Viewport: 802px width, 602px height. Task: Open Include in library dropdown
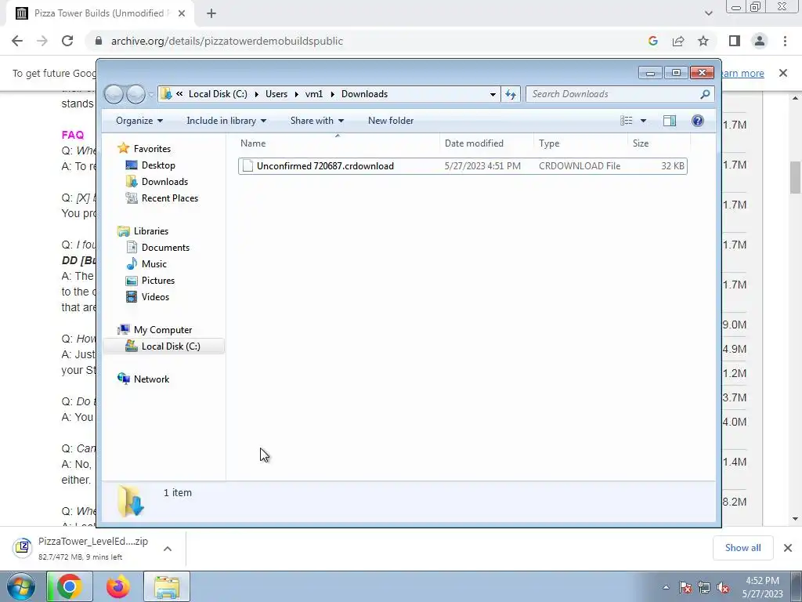pyautogui.click(x=226, y=121)
